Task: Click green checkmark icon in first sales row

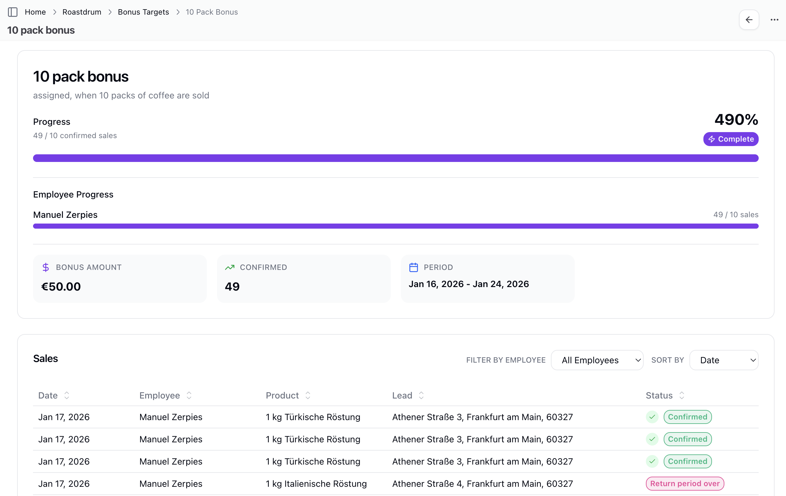Action: coord(652,417)
